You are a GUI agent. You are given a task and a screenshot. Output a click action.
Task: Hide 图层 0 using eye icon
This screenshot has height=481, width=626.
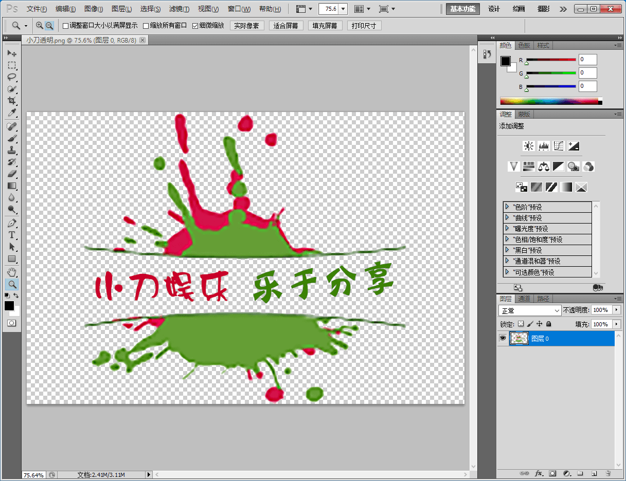coord(503,338)
